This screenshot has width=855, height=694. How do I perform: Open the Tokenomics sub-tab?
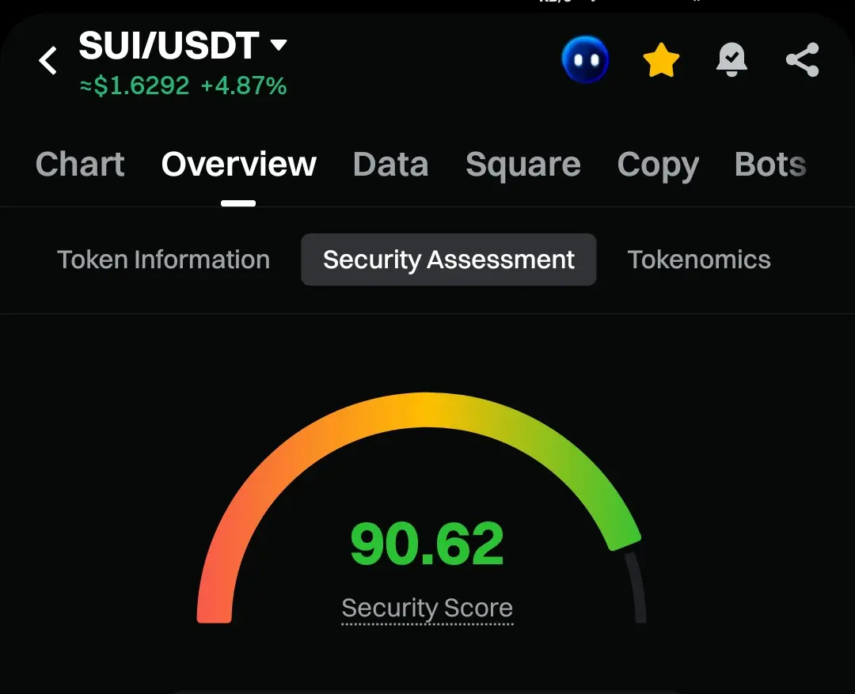(x=699, y=260)
